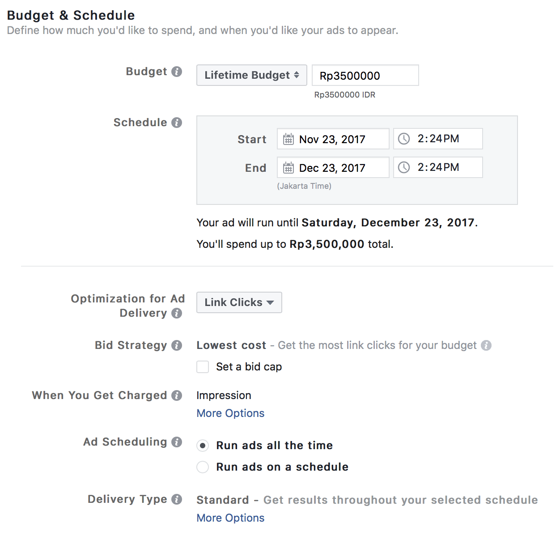This screenshot has height=544, width=560.
Task: Open the Start date calendar icon
Action: coord(288,139)
